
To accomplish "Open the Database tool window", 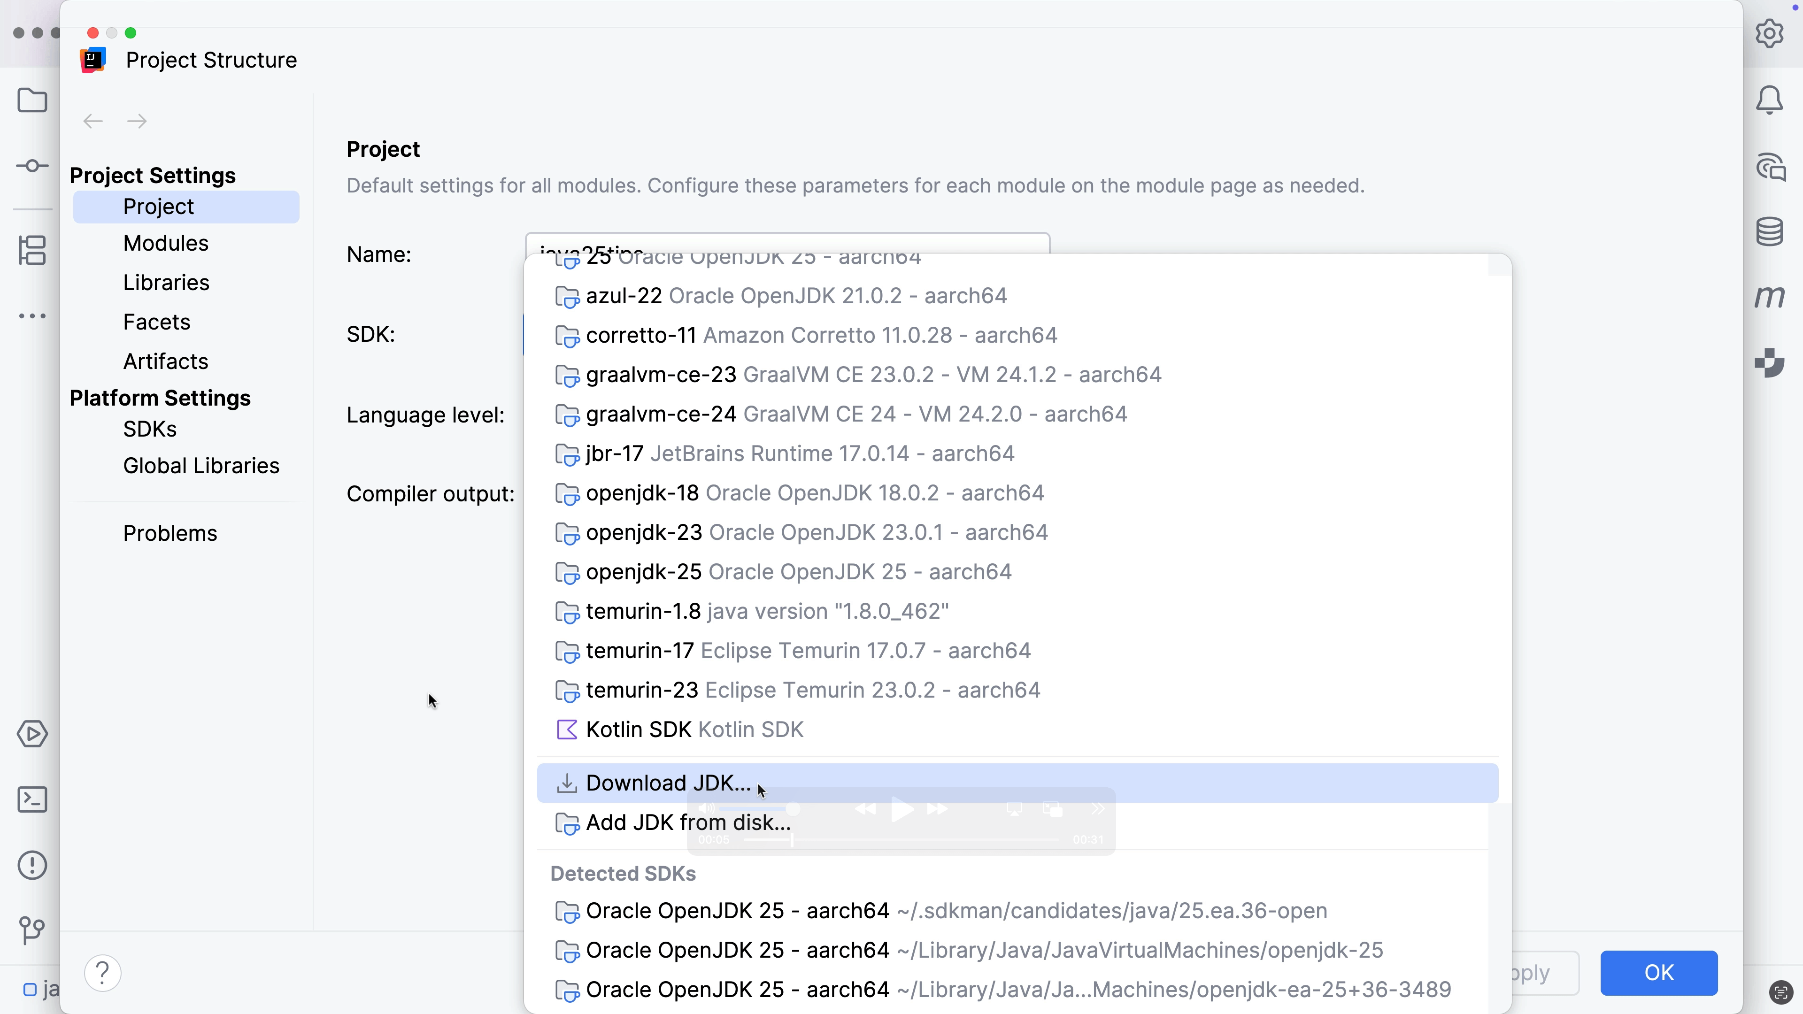I will 1769,231.
